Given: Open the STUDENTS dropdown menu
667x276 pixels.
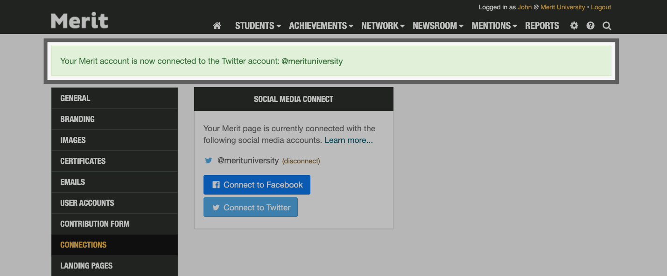Looking at the screenshot, I should (255, 26).
